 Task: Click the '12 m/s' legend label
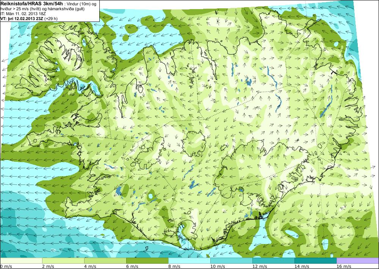260,266
